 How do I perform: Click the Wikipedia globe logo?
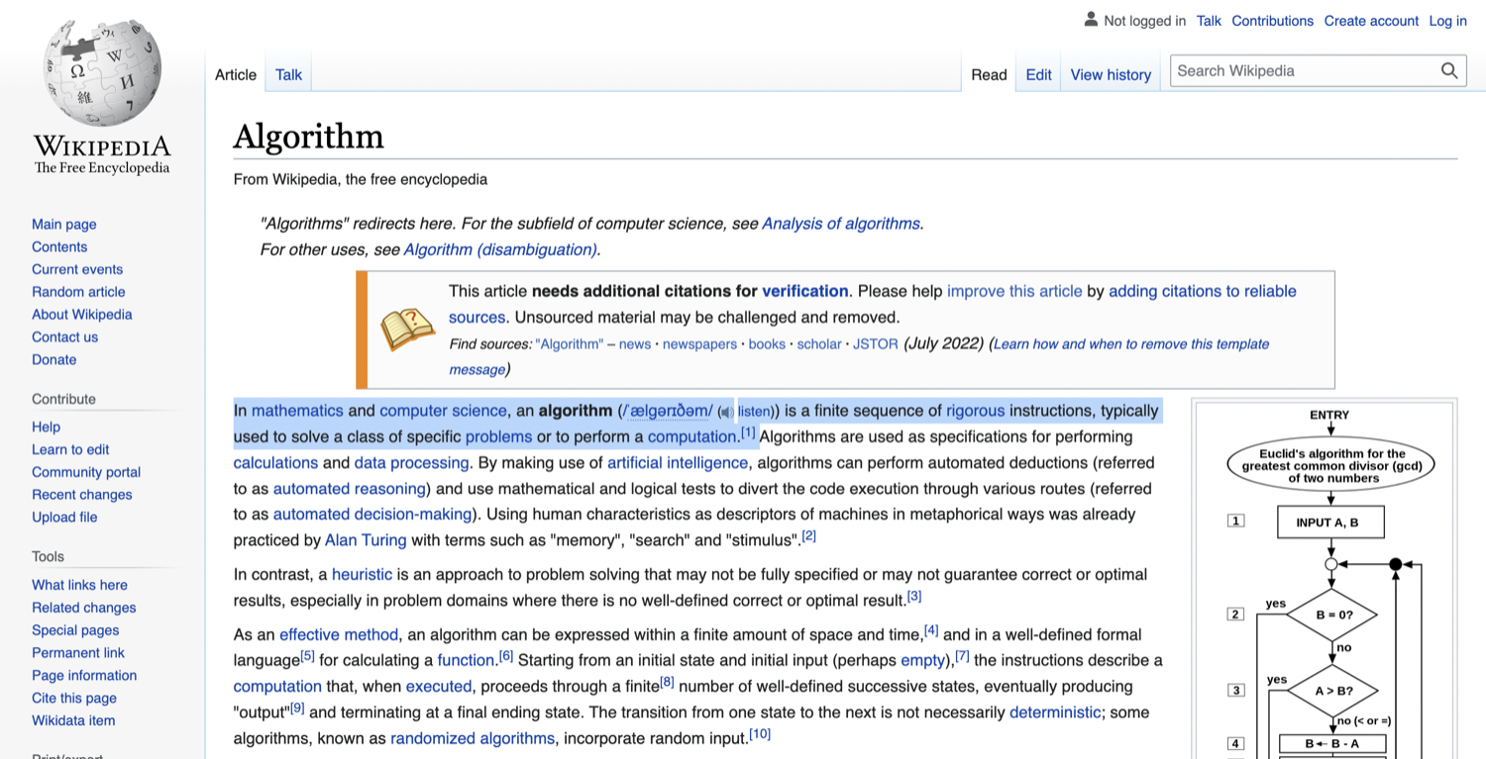102,74
